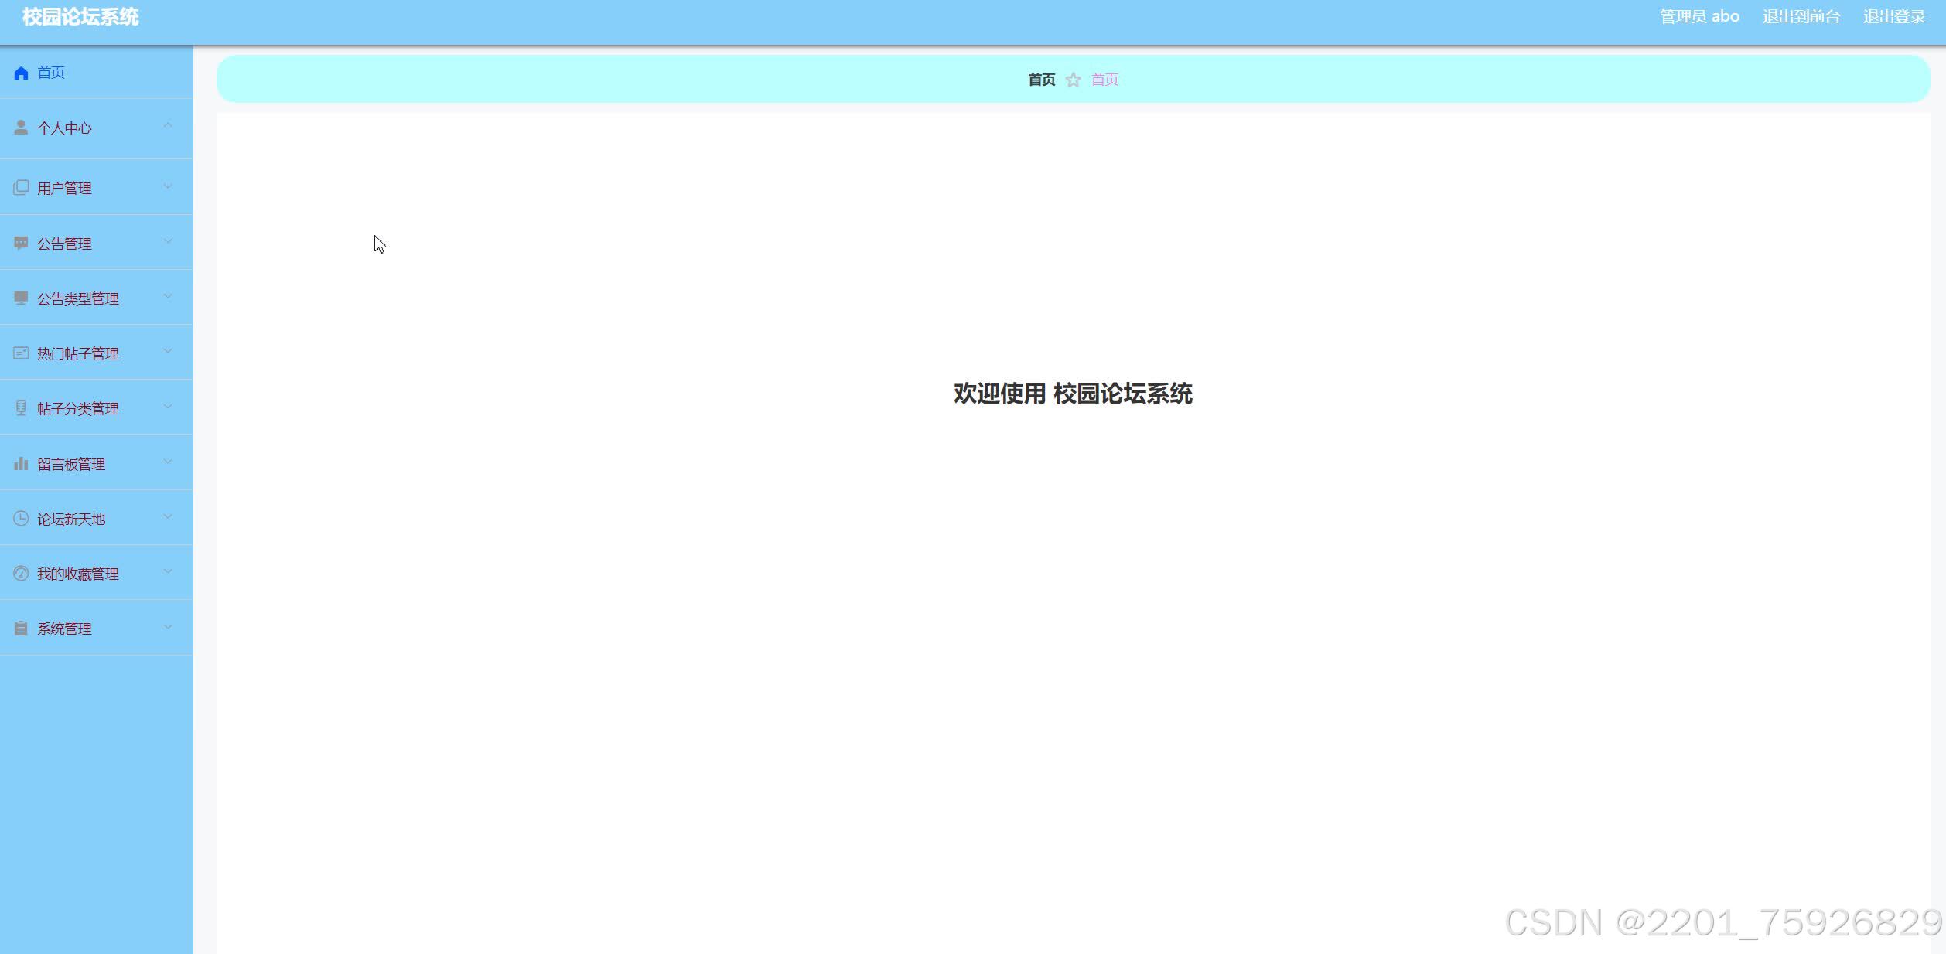
Task: Click 退出登录 to log out
Action: tap(1894, 17)
